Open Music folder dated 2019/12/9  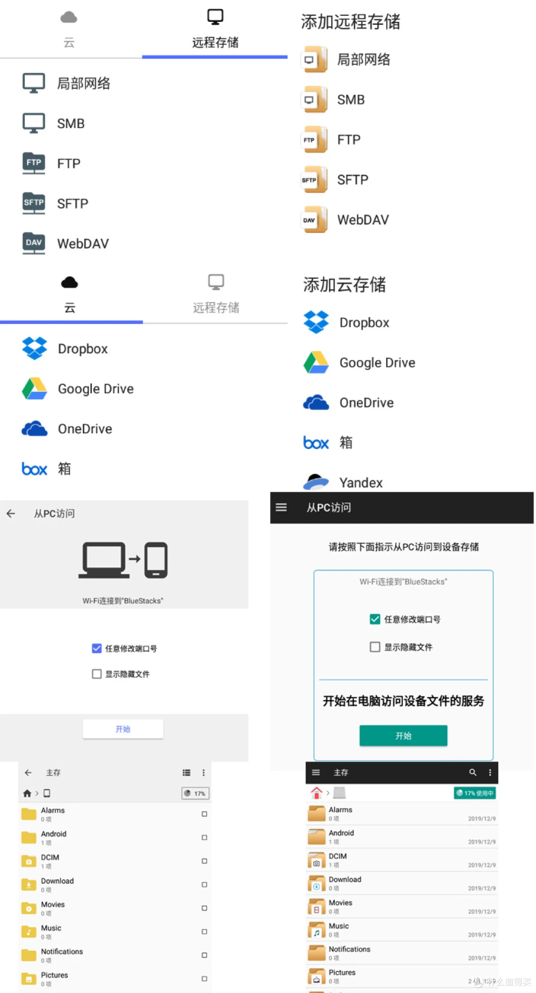coord(402,930)
